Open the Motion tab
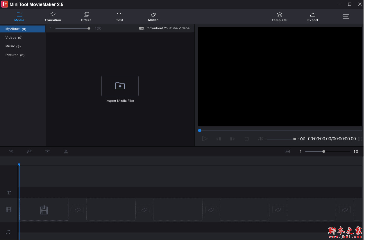The height and width of the screenshot is (240, 365). click(153, 17)
